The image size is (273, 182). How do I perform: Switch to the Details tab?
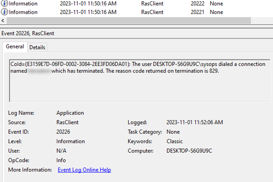click(x=37, y=47)
